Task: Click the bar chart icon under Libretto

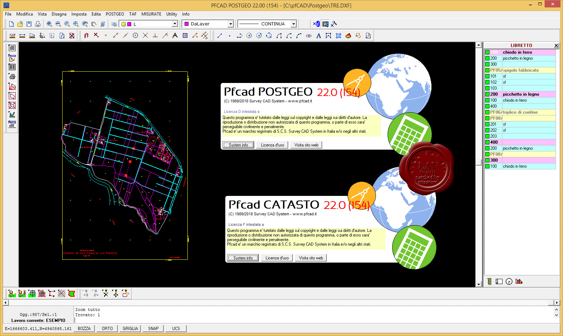Action: (x=519, y=281)
